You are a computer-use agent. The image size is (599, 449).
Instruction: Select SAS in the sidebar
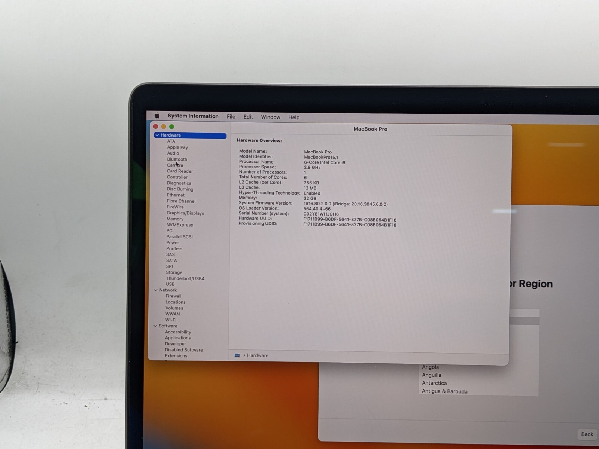click(170, 254)
